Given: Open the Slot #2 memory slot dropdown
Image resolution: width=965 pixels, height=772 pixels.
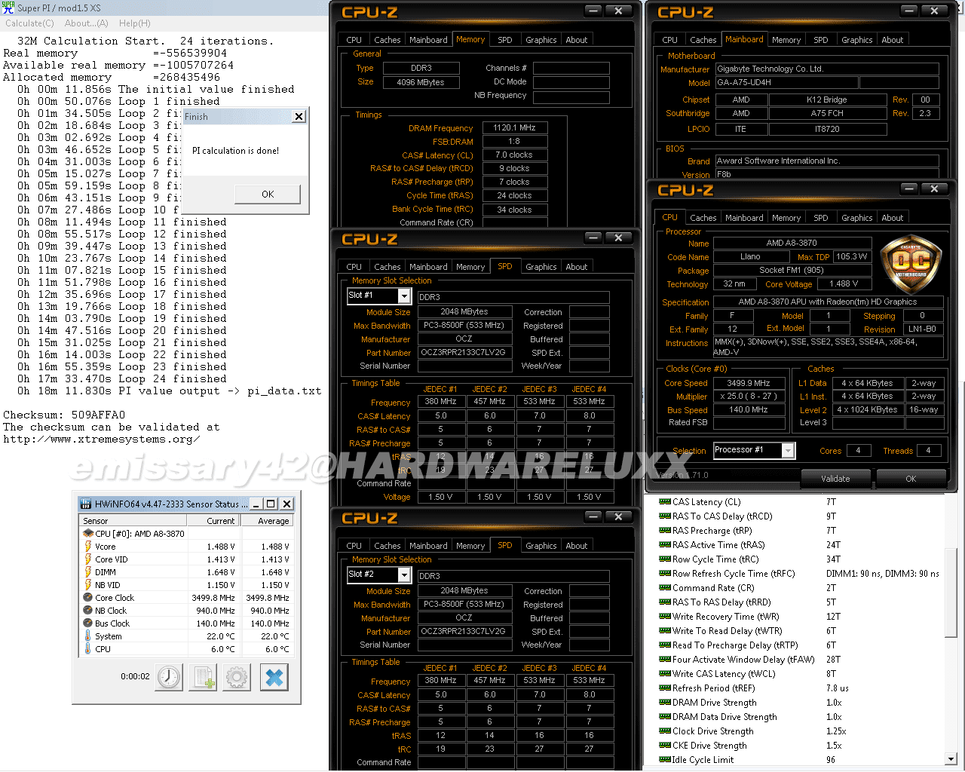Looking at the screenshot, I should click(404, 575).
